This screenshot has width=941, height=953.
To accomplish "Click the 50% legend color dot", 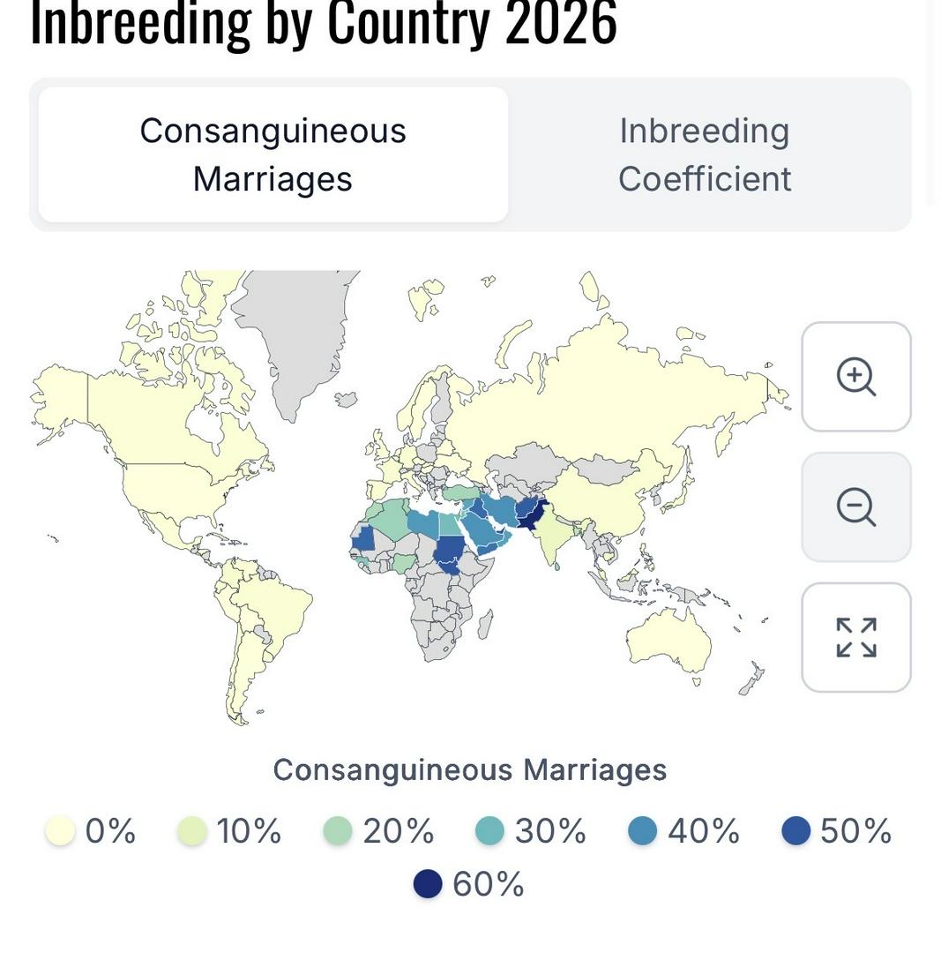I will click(x=795, y=831).
